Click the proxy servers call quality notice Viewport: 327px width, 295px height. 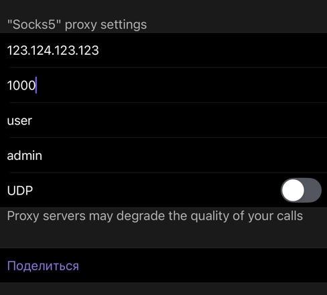click(x=155, y=216)
